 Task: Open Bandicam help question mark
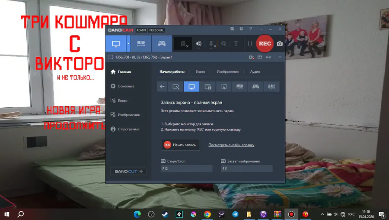click(x=251, y=29)
